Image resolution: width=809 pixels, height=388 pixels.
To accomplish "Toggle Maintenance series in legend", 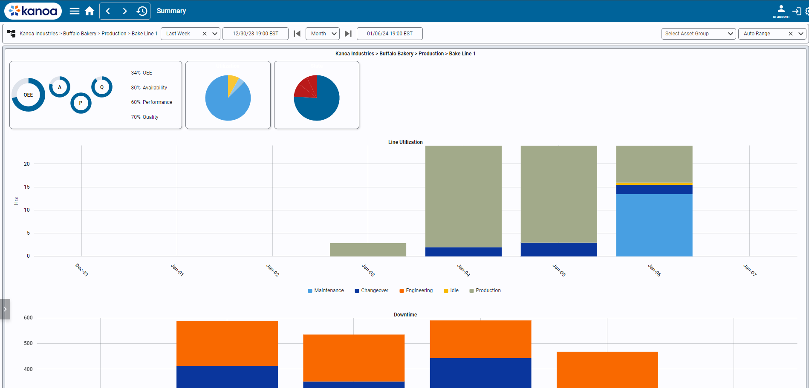I will coord(326,290).
